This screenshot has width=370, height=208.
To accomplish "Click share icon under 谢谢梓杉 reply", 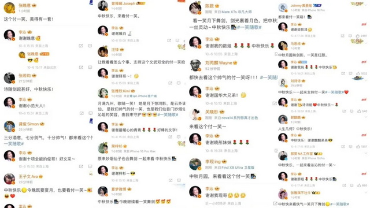I will tap(171, 180).
